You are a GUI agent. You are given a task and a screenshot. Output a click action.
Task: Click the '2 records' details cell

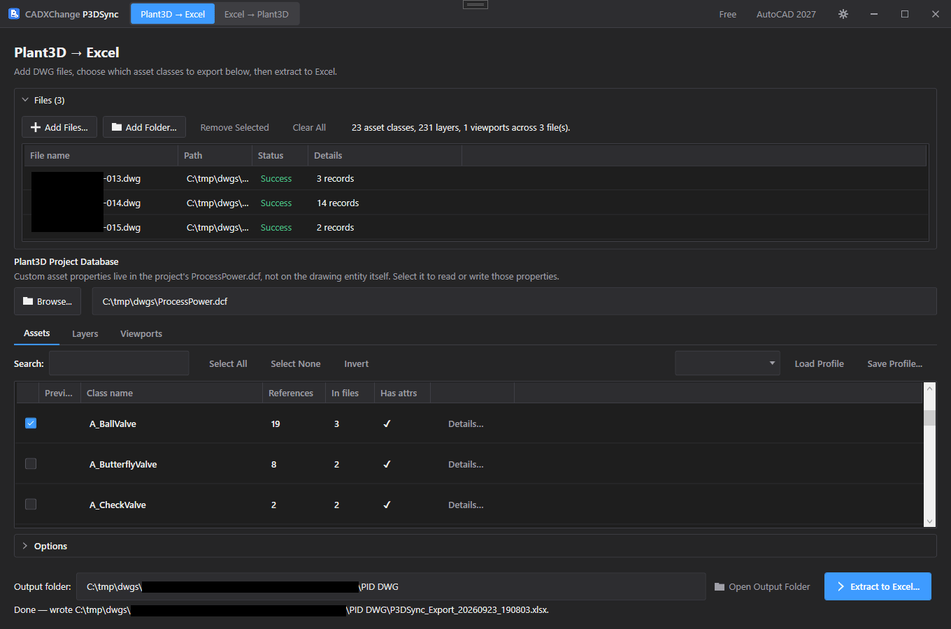click(x=335, y=227)
